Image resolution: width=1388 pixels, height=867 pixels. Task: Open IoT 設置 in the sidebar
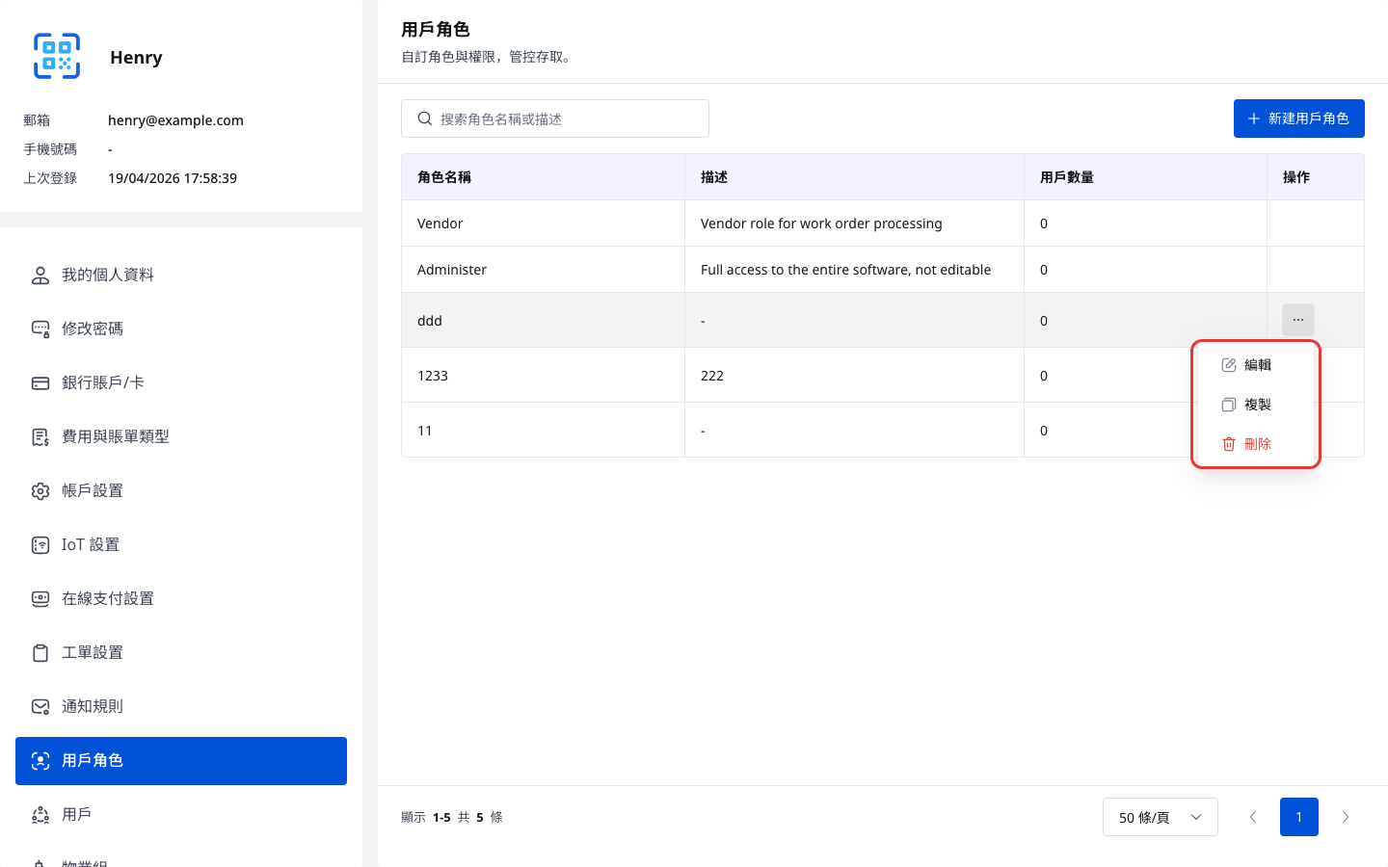181,545
